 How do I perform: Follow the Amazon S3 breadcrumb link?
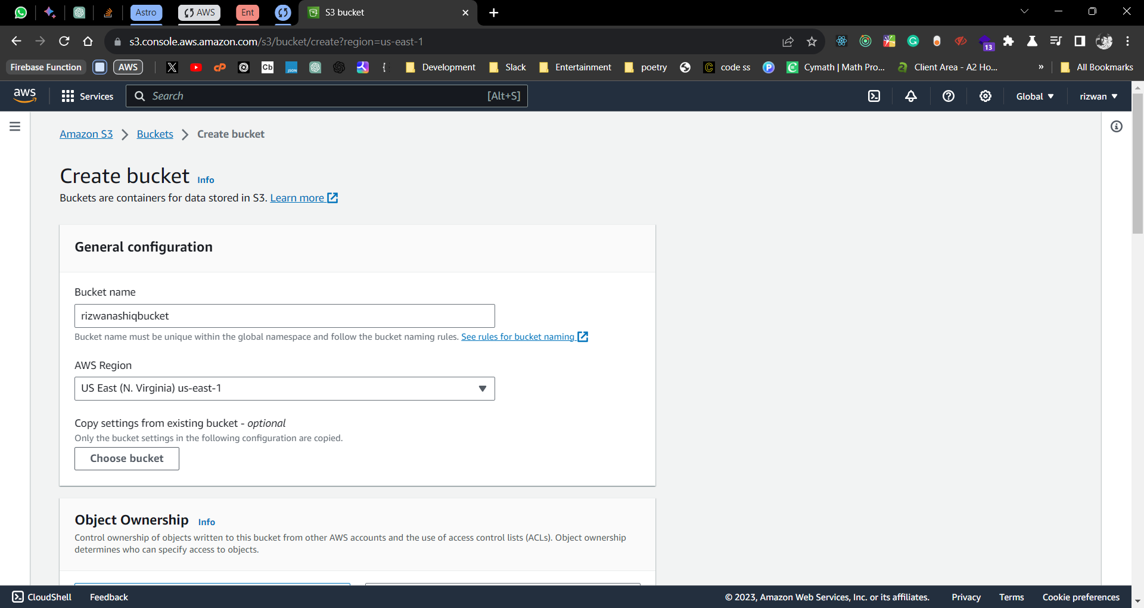coord(86,134)
